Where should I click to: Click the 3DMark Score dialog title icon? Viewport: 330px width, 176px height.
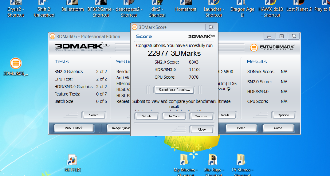tap(135, 27)
